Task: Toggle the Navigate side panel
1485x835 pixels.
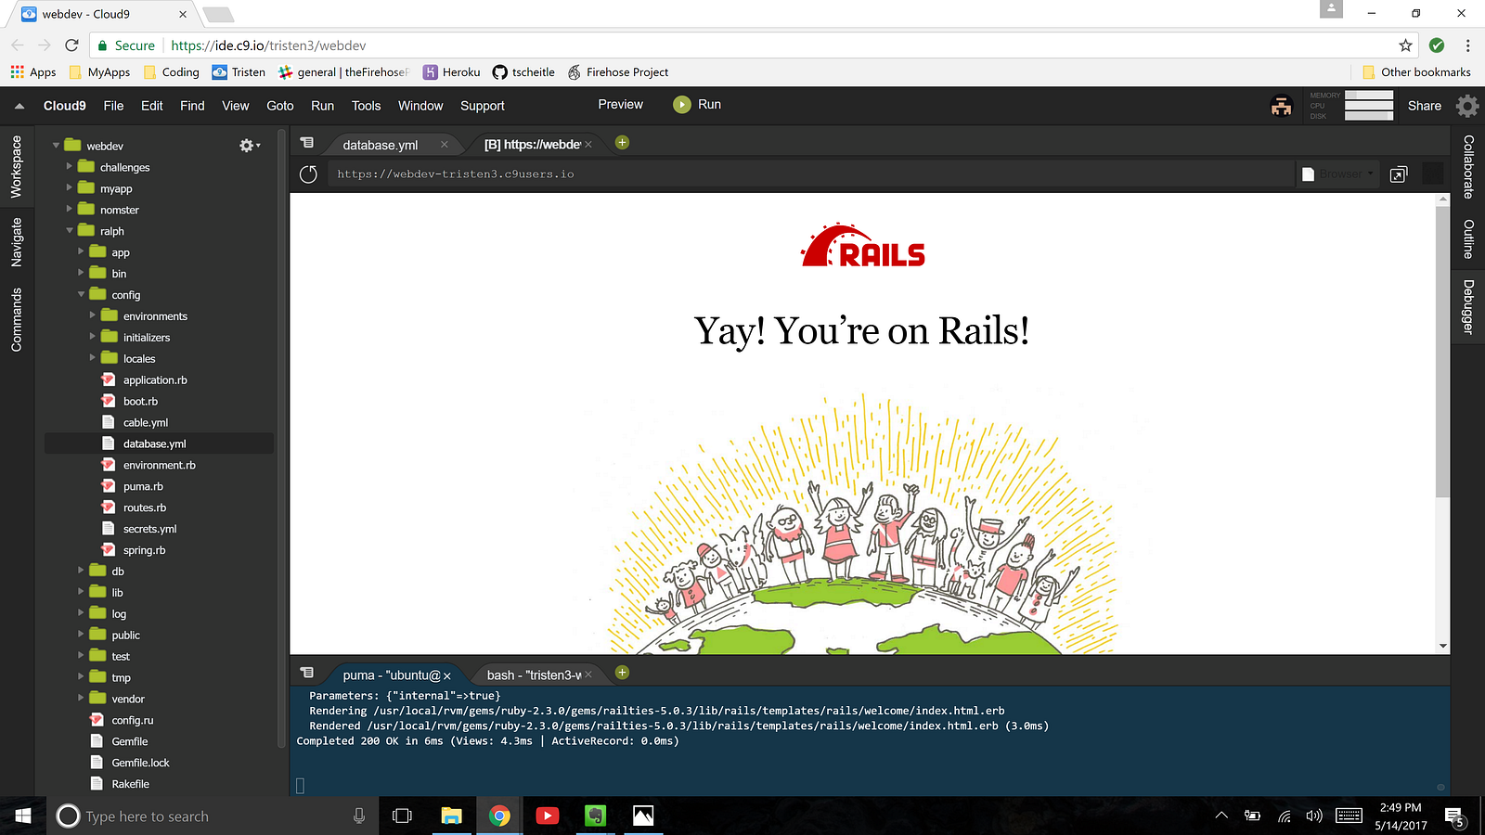Action: pyautogui.click(x=17, y=242)
